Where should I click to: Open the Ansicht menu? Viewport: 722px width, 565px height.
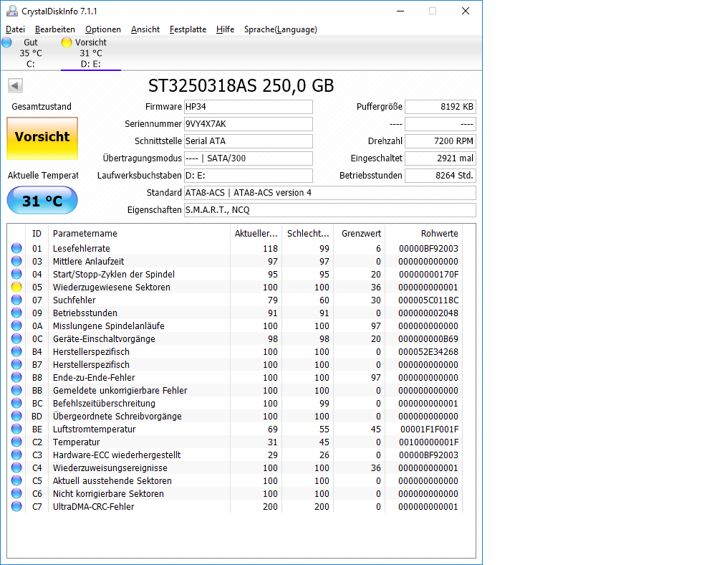point(145,29)
